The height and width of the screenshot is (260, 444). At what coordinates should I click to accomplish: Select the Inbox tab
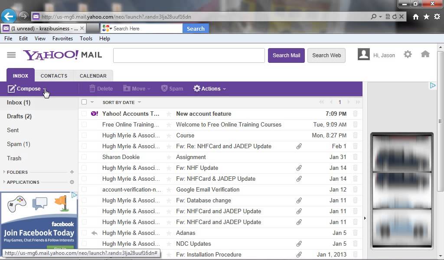point(20,75)
